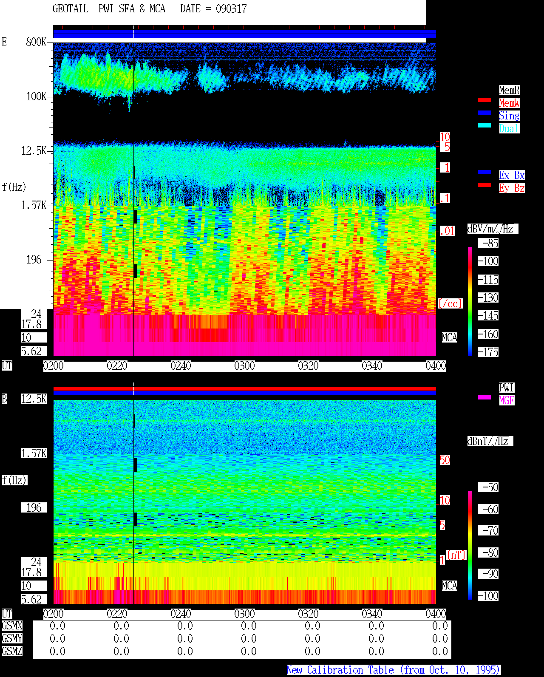Select the Dual legend label
Image resolution: width=544 pixels, height=677 pixels.
tap(509, 128)
